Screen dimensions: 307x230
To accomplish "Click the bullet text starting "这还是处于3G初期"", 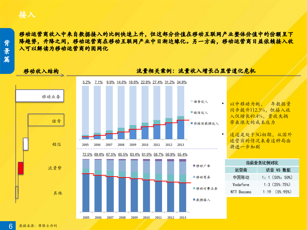I will click(x=261, y=141).
